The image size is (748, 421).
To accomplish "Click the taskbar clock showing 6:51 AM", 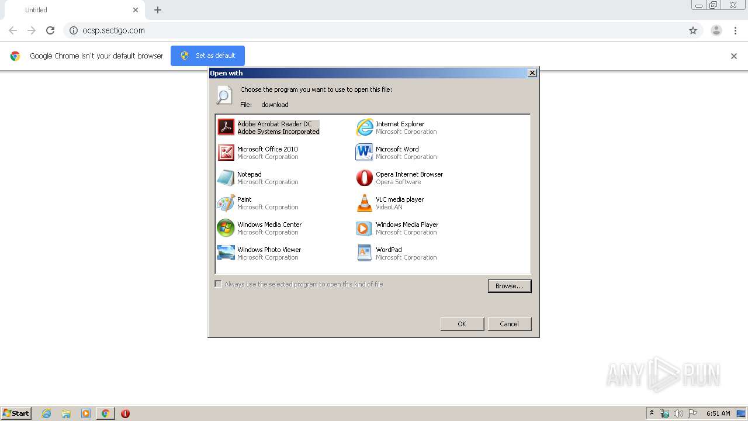I will [x=718, y=413].
